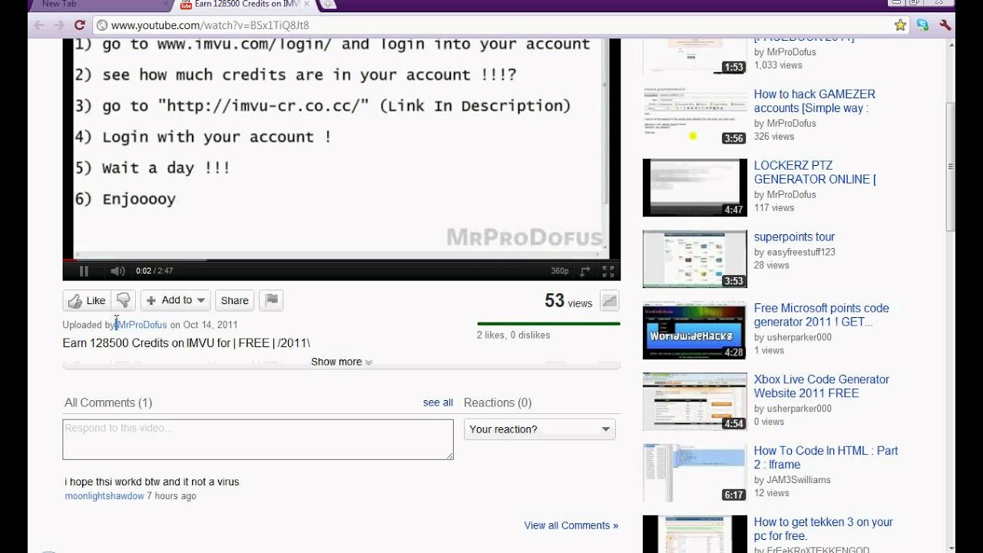
Task: Flag this video as inappropriate
Action: (272, 300)
